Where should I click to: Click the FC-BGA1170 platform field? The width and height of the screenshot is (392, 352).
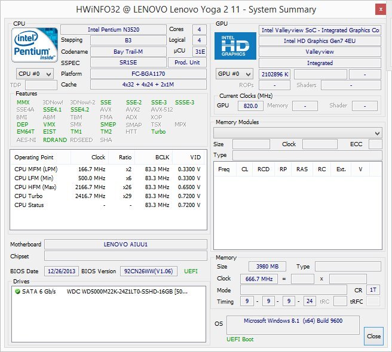click(x=148, y=73)
